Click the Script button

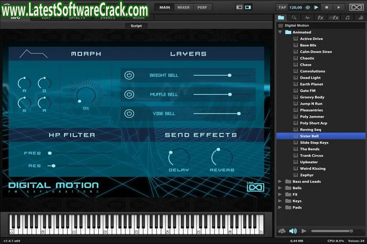pos(136,25)
